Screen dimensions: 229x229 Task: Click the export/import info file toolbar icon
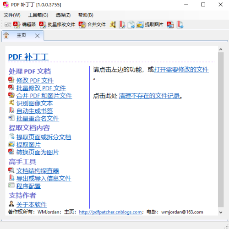pos(180,24)
